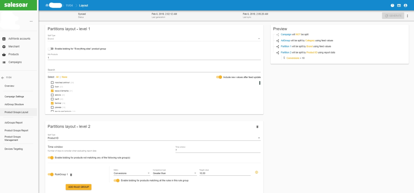Open Campaign Settings in sidebar
Viewport: 414px width, 193px height.
coord(14,96)
